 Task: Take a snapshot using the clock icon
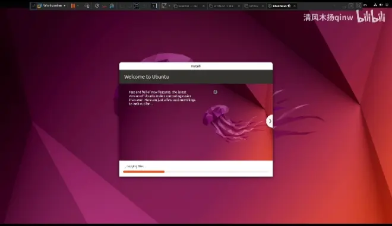pos(97,6)
